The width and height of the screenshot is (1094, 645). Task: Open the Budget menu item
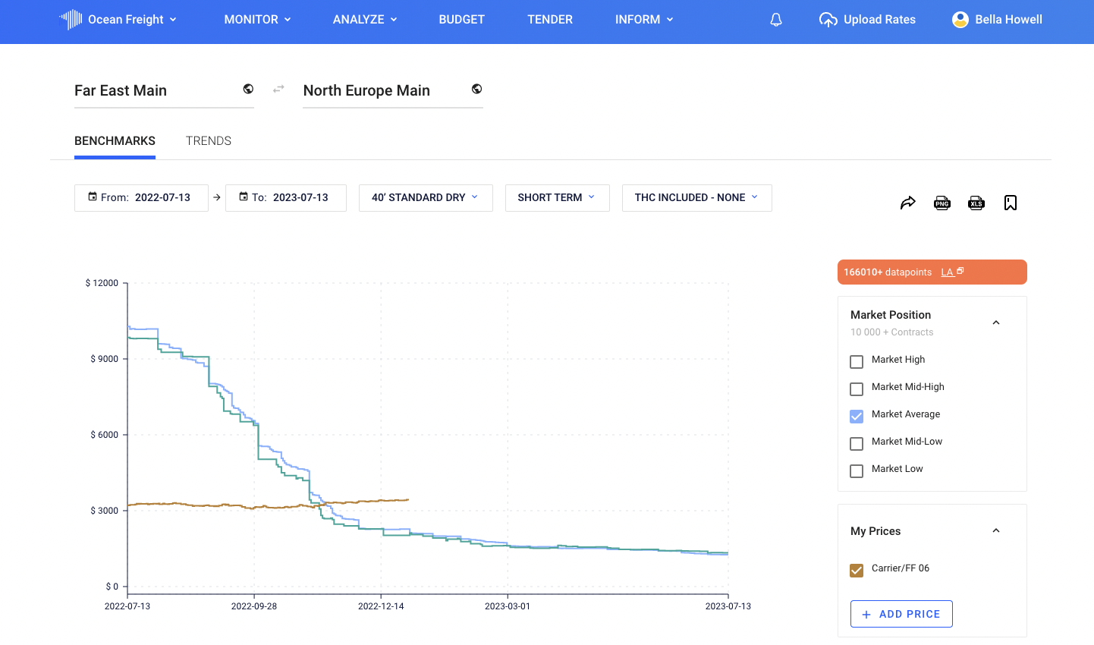pyautogui.click(x=461, y=20)
